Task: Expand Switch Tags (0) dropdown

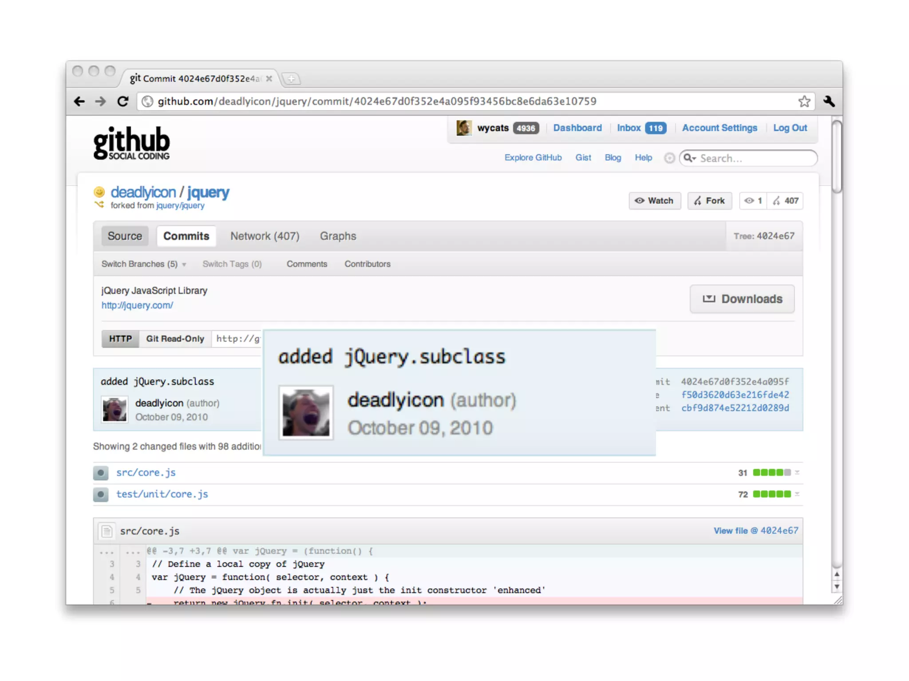Action: 232,264
